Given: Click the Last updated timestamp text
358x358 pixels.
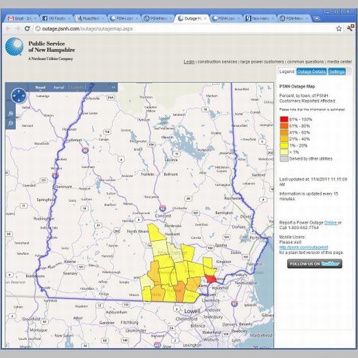Looking at the screenshot, I should coord(313,182).
